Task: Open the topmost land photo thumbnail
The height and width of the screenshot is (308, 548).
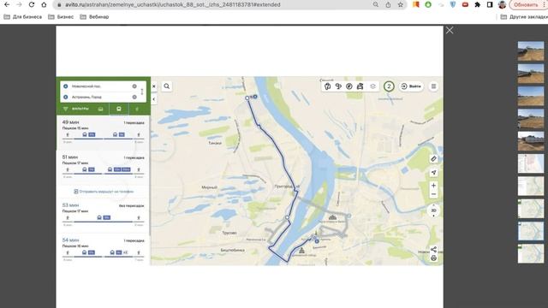Action: click(531, 51)
